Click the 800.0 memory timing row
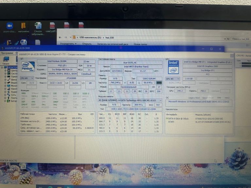Image resolution: width=251 pixels, height=188 pixels. 129,118
